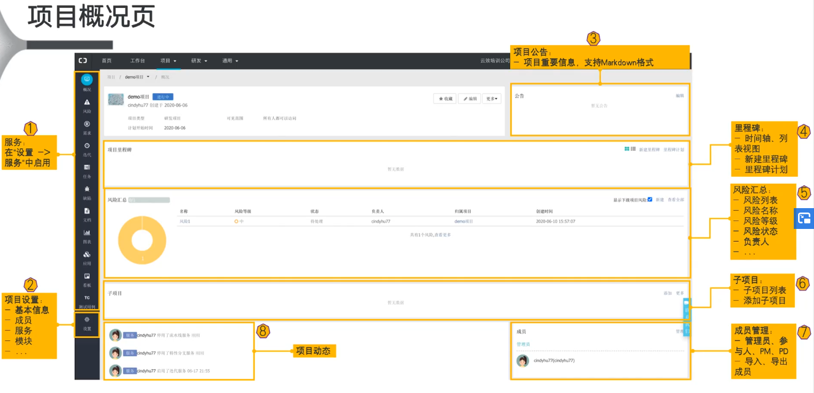Click 查看全部 in the 风险汇总 panel
The width and height of the screenshot is (814, 393).
pyautogui.click(x=676, y=200)
